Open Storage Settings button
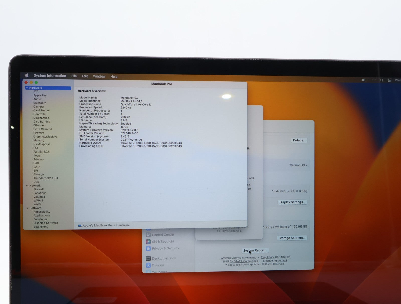Image resolution: width=401 pixels, height=304 pixels. coord(292,238)
